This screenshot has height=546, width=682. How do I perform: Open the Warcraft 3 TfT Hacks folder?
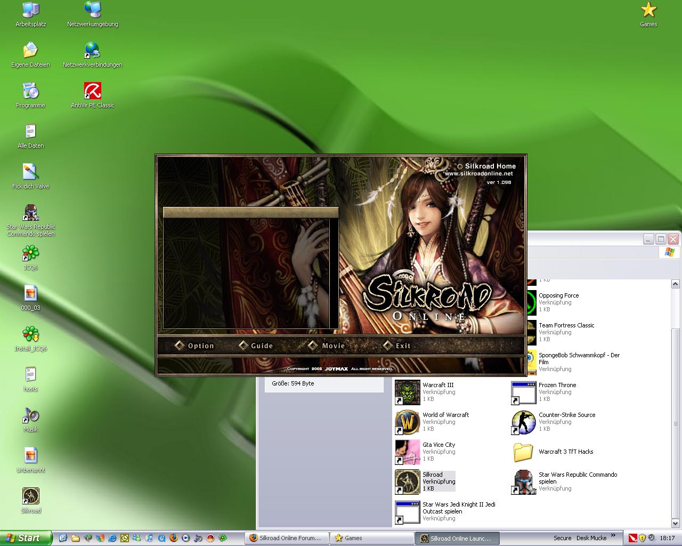coord(524,452)
